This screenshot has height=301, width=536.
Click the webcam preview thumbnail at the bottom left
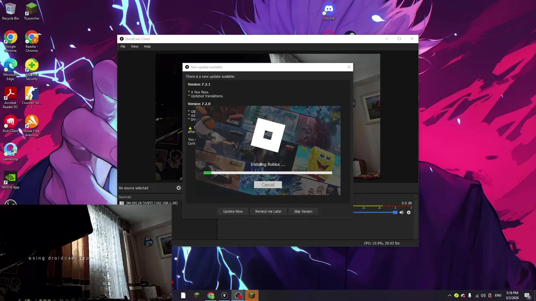(x=86, y=253)
